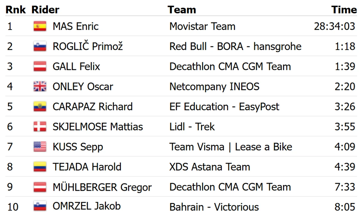Click the Austrian flag beside MÜHLBERGER Gregor

pyautogui.click(x=40, y=187)
